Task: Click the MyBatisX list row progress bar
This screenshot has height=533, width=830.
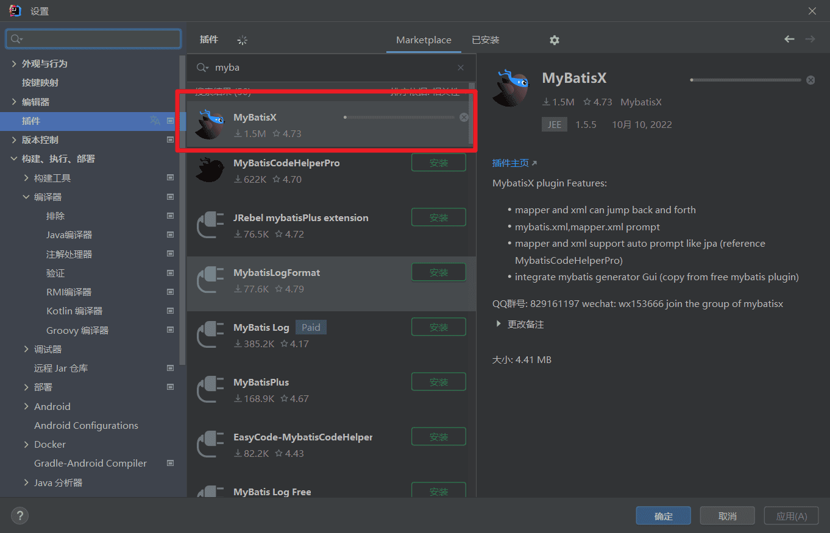Action: click(399, 117)
